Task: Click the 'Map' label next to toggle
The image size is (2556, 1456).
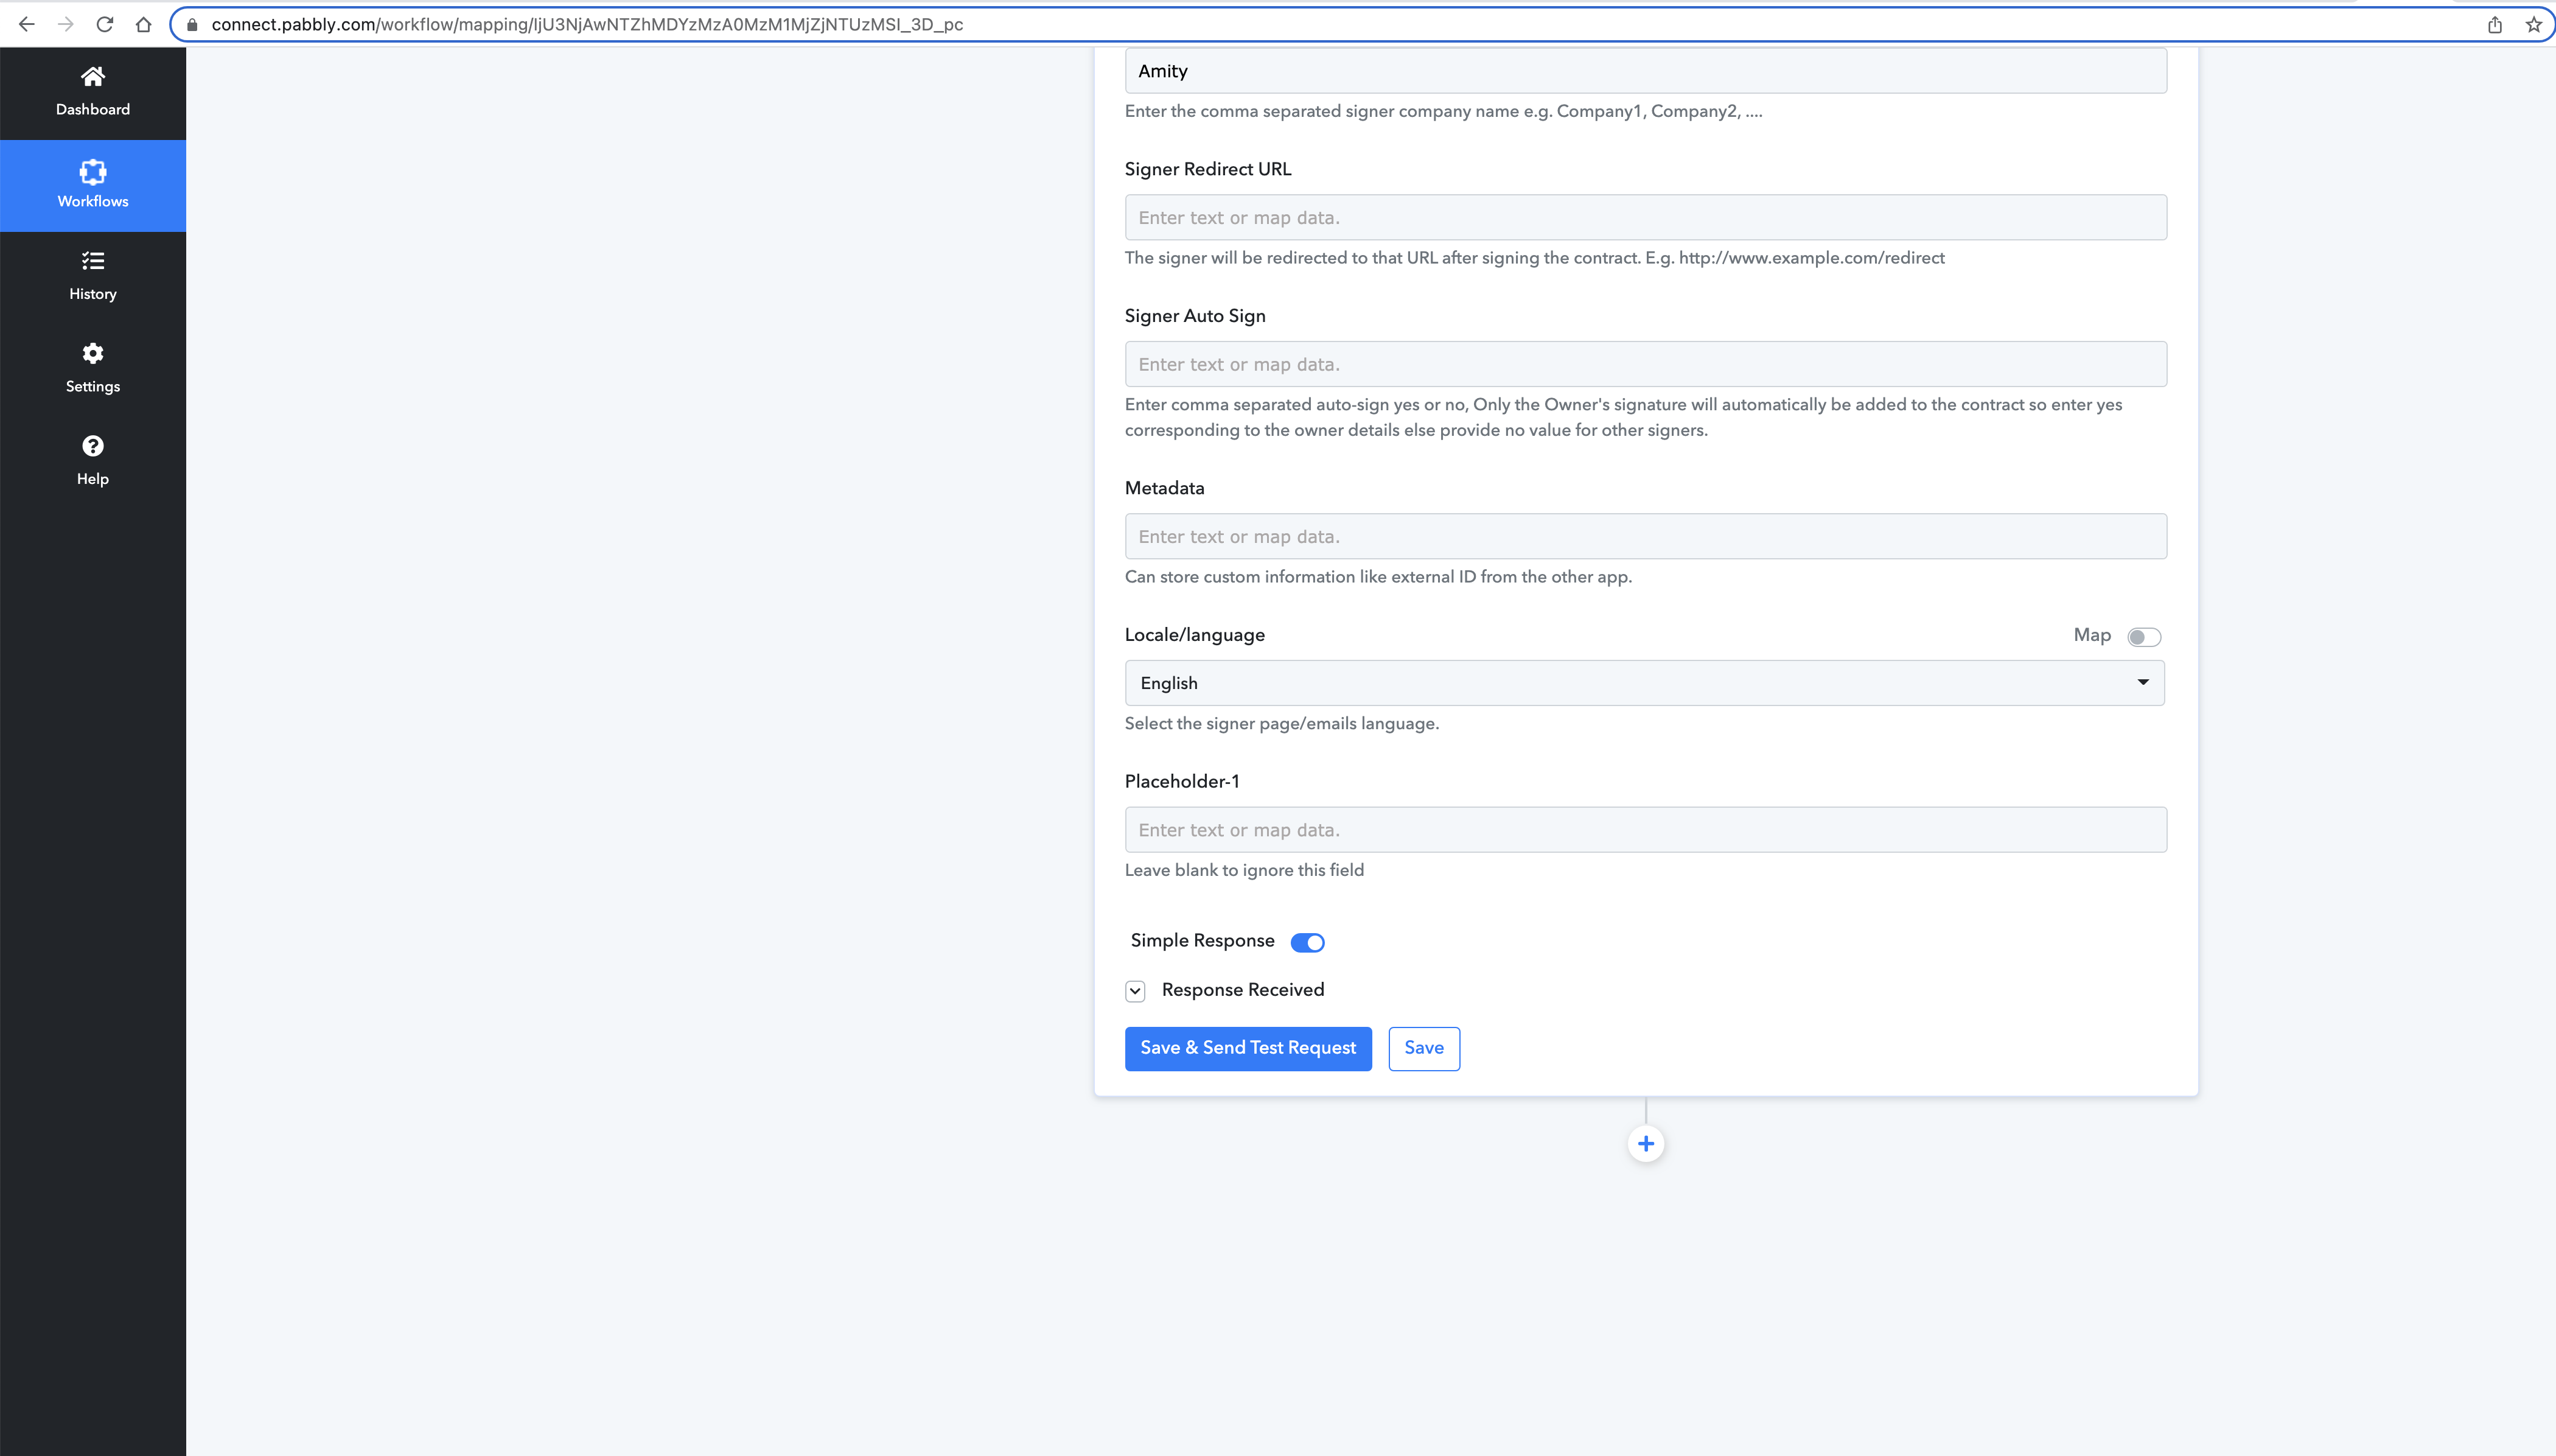Action: pos(2091,635)
